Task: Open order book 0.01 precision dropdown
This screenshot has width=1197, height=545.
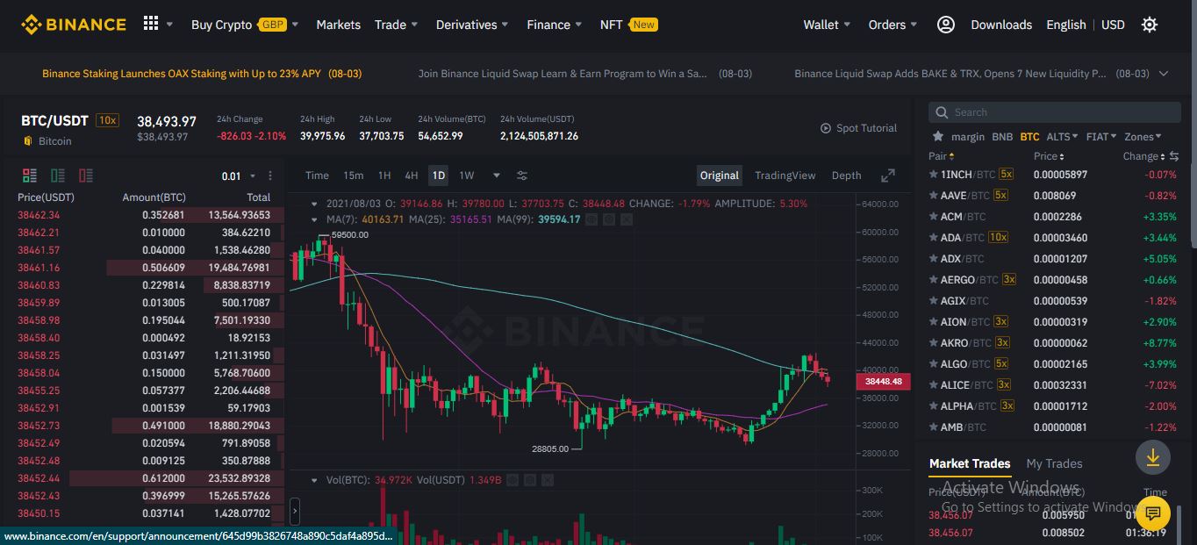Action: coord(239,176)
